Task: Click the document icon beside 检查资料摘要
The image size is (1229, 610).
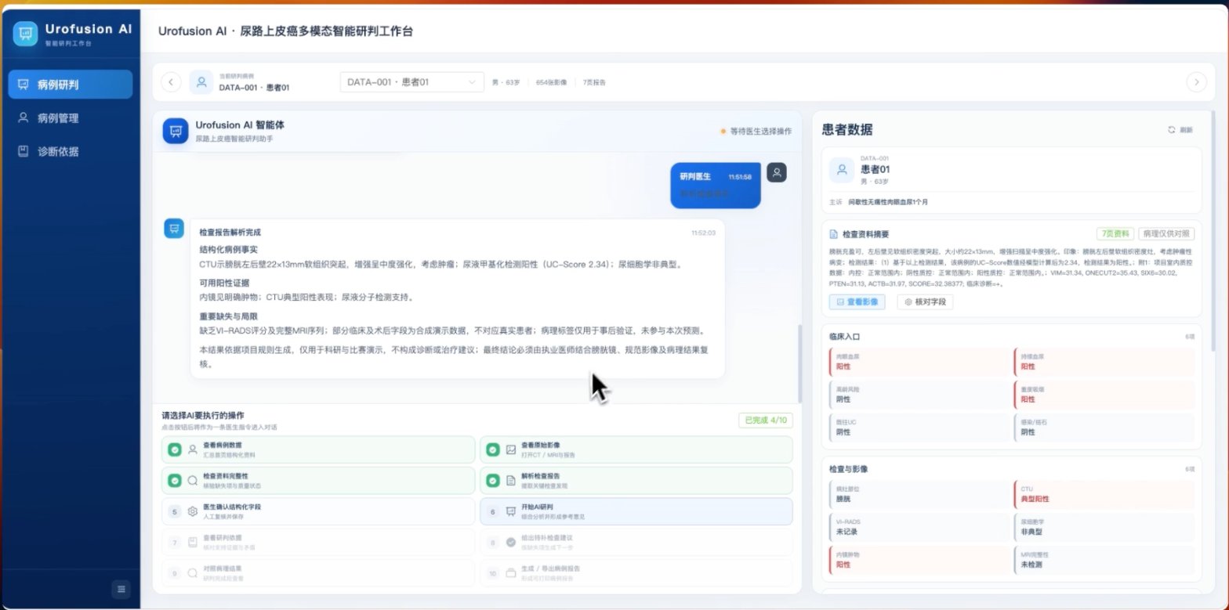Action: tap(833, 234)
